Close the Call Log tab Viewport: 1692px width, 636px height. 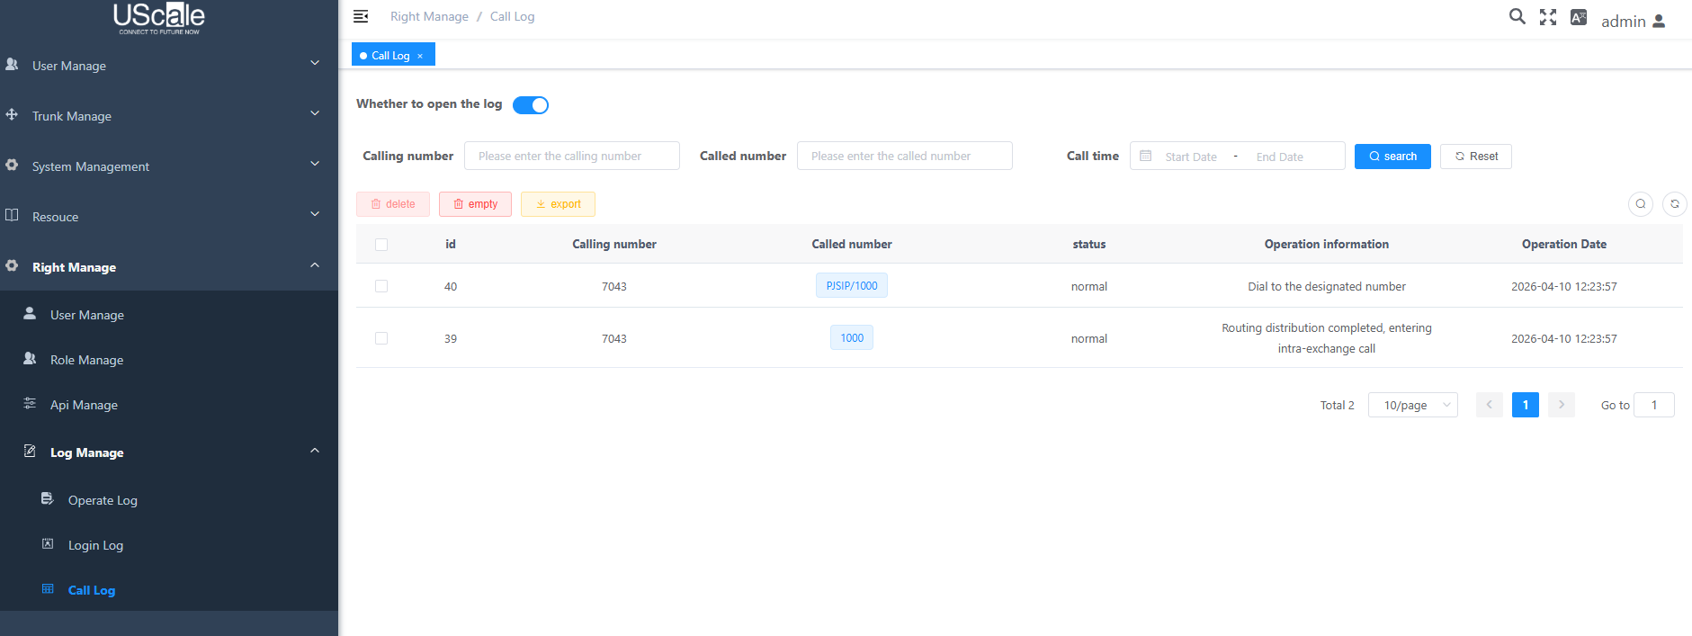click(x=420, y=56)
